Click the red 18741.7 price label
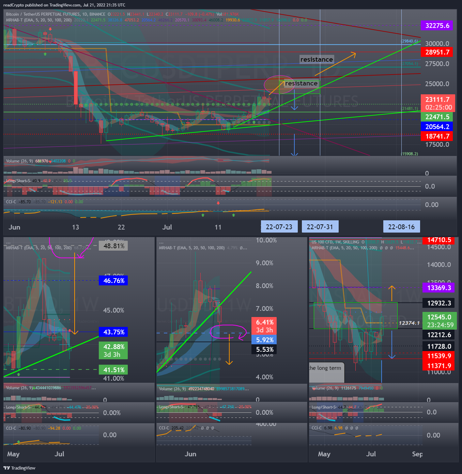The height and width of the screenshot is (474, 462). [x=437, y=136]
